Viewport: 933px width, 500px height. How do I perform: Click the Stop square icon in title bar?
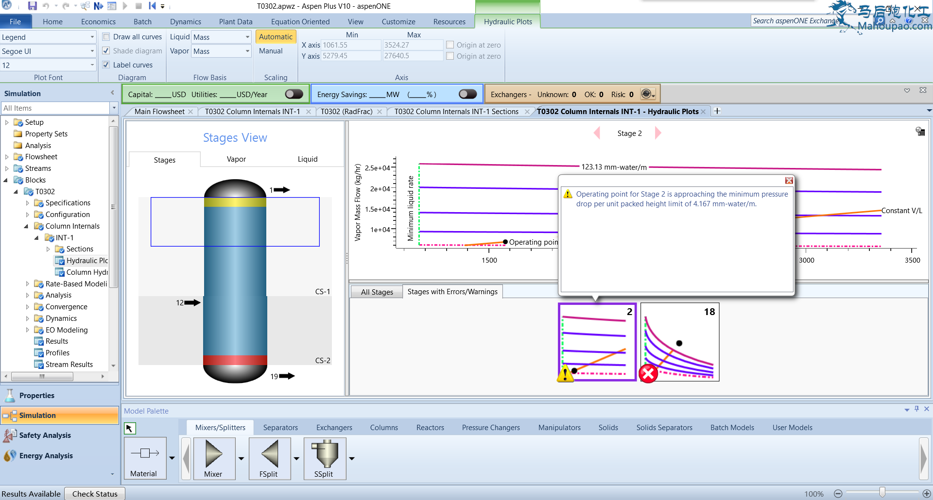click(x=138, y=6)
